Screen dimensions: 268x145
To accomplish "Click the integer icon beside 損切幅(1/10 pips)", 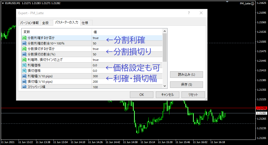I will (24, 82).
